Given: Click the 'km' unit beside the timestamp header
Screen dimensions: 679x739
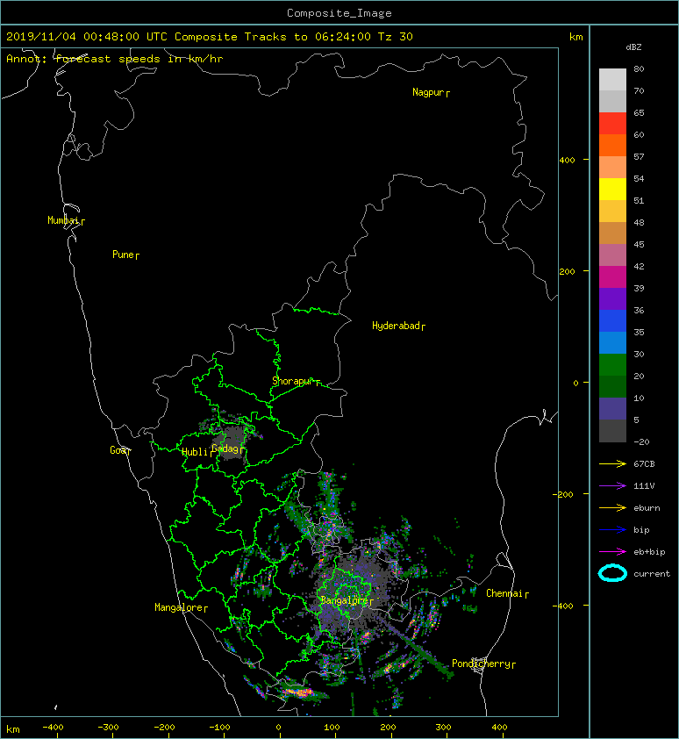Looking at the screenshot, I should 575,37.
